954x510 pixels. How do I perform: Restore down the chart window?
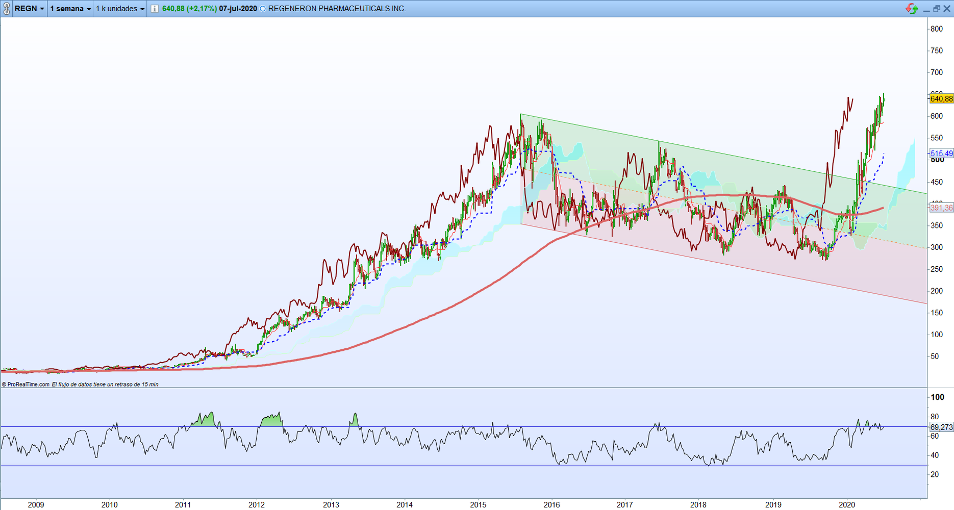937,9
